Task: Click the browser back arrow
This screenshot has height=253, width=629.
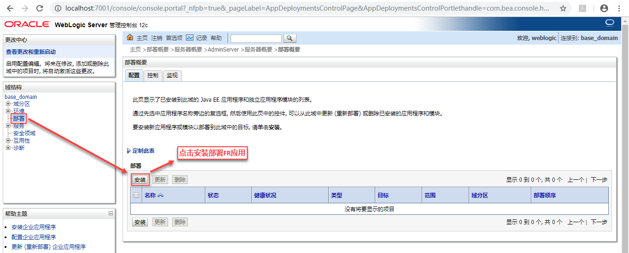Action: point(10,8)
